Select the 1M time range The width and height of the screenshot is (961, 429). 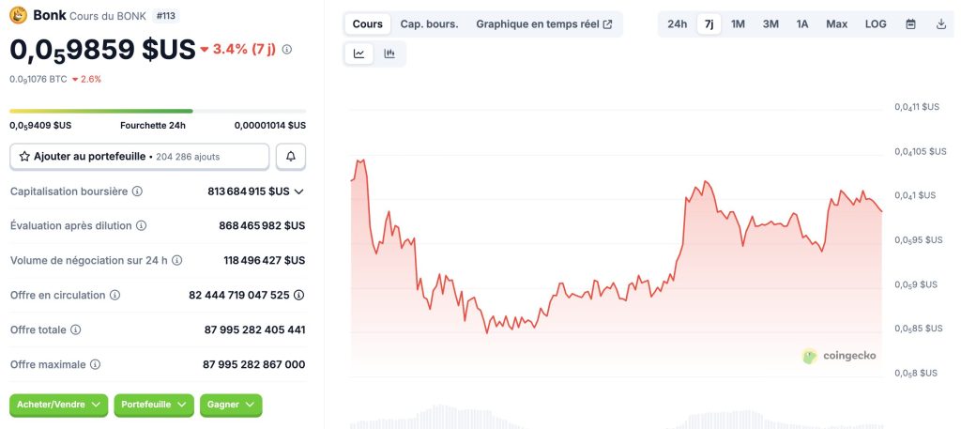coord(739,24)
